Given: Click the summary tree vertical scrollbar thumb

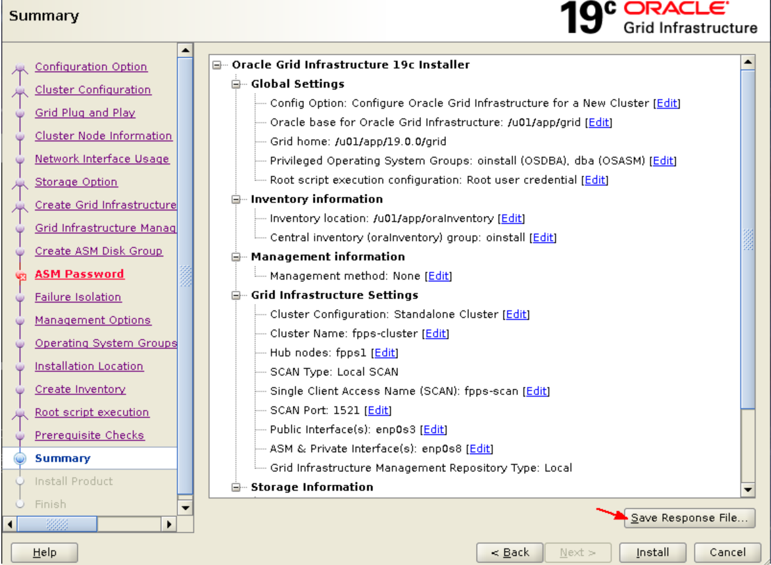Looking at the screenshot, I should pyautogui.click(x=747, y=238).
